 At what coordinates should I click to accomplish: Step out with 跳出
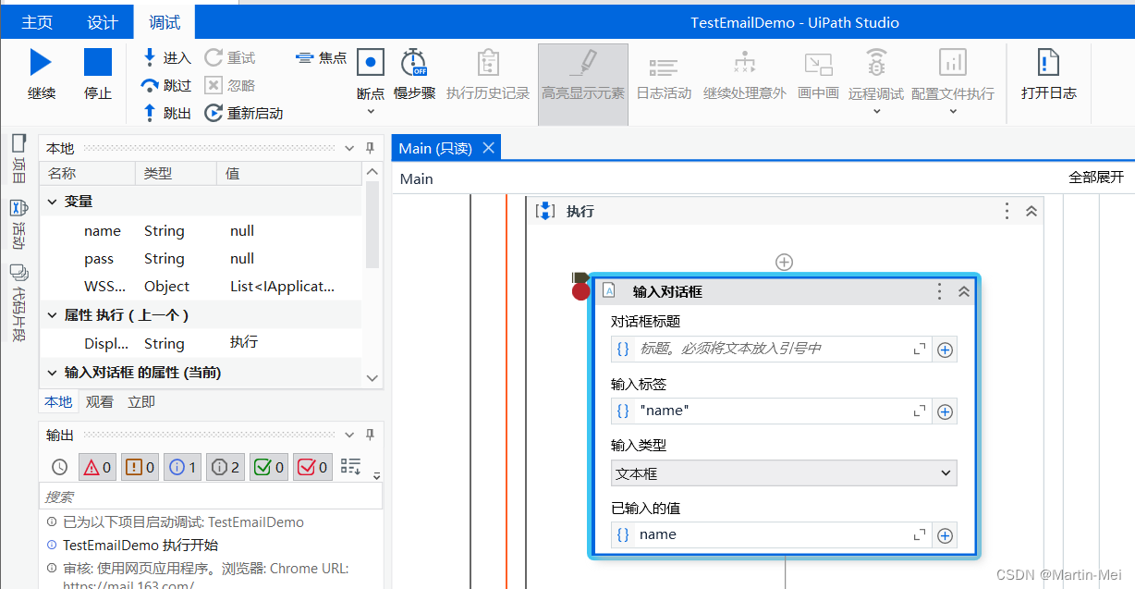pos(166,113)
